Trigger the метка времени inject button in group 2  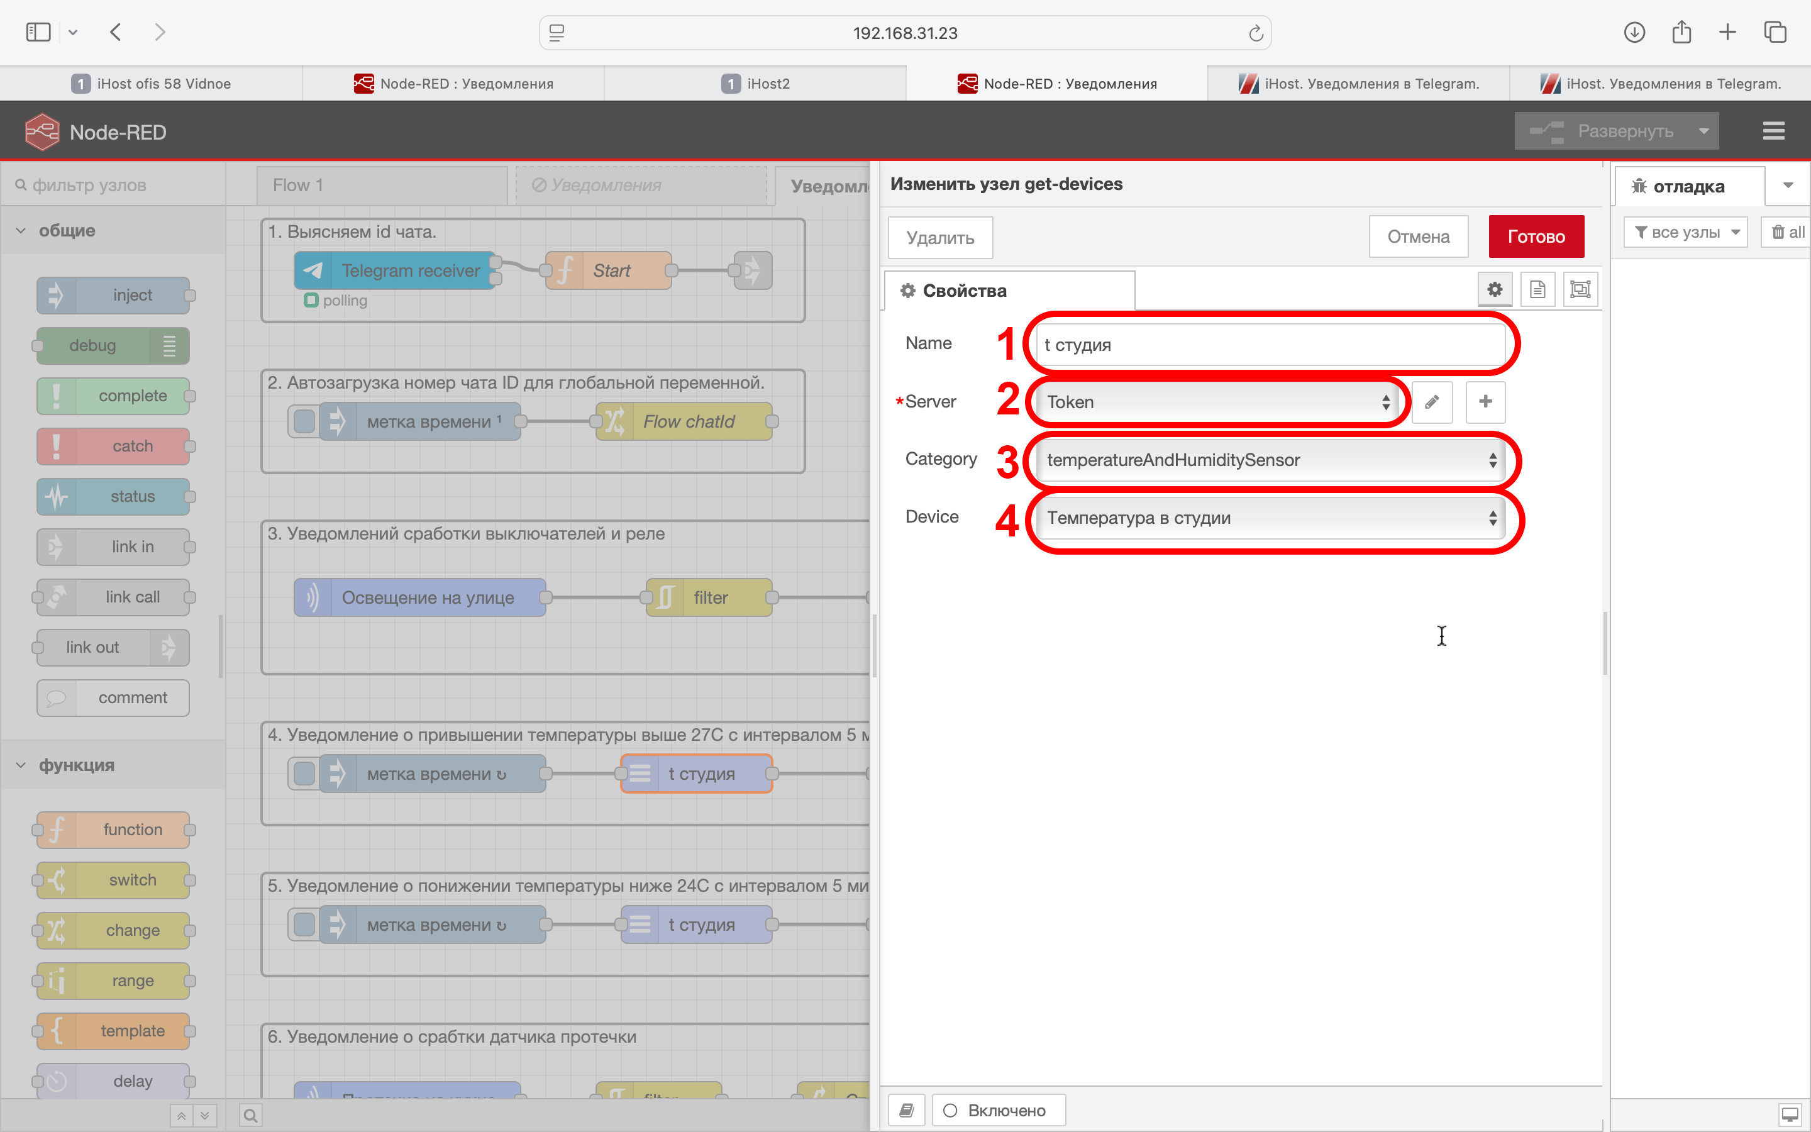[x=304, y=421]
